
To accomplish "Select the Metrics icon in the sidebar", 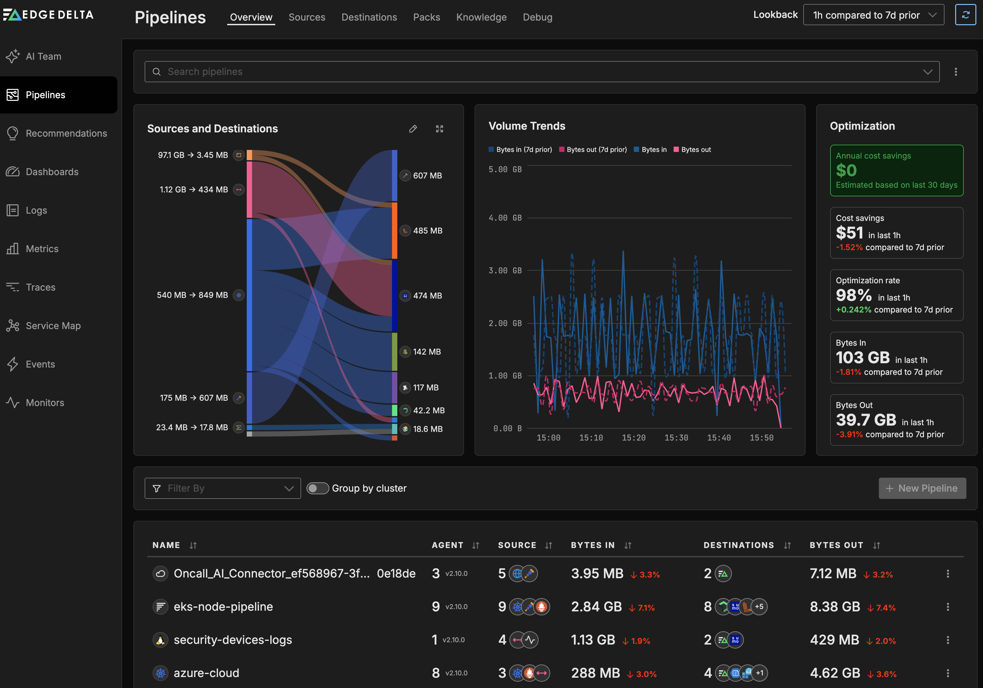I will click(x=12, y=248).
